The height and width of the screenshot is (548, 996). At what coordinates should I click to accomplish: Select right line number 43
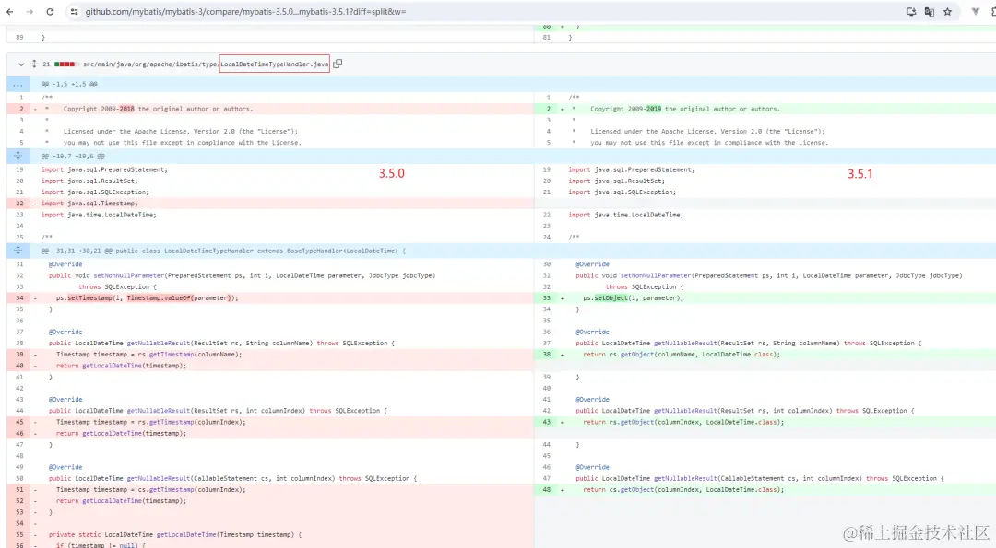point(547,422)
